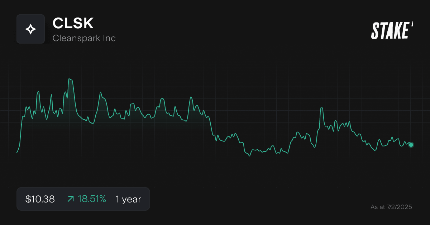The image size is (430, 225).
Task: Click the As at 7/2/2025 timestamp link
Action: tap(391, 206)
